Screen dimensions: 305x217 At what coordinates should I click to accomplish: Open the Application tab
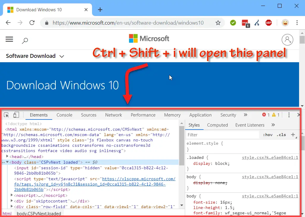200,115
